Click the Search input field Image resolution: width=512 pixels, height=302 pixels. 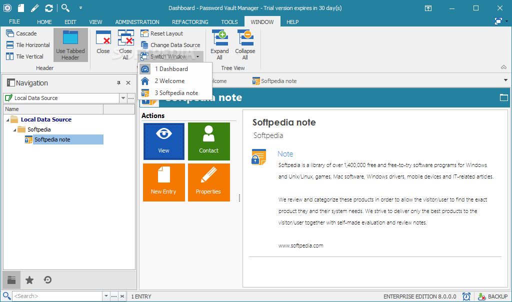[x=57, y=296]
